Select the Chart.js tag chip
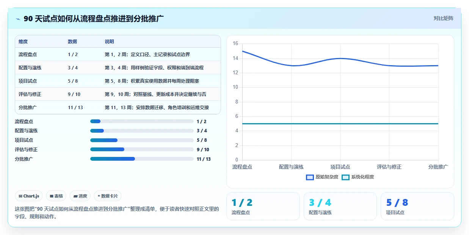 point(29,196)
